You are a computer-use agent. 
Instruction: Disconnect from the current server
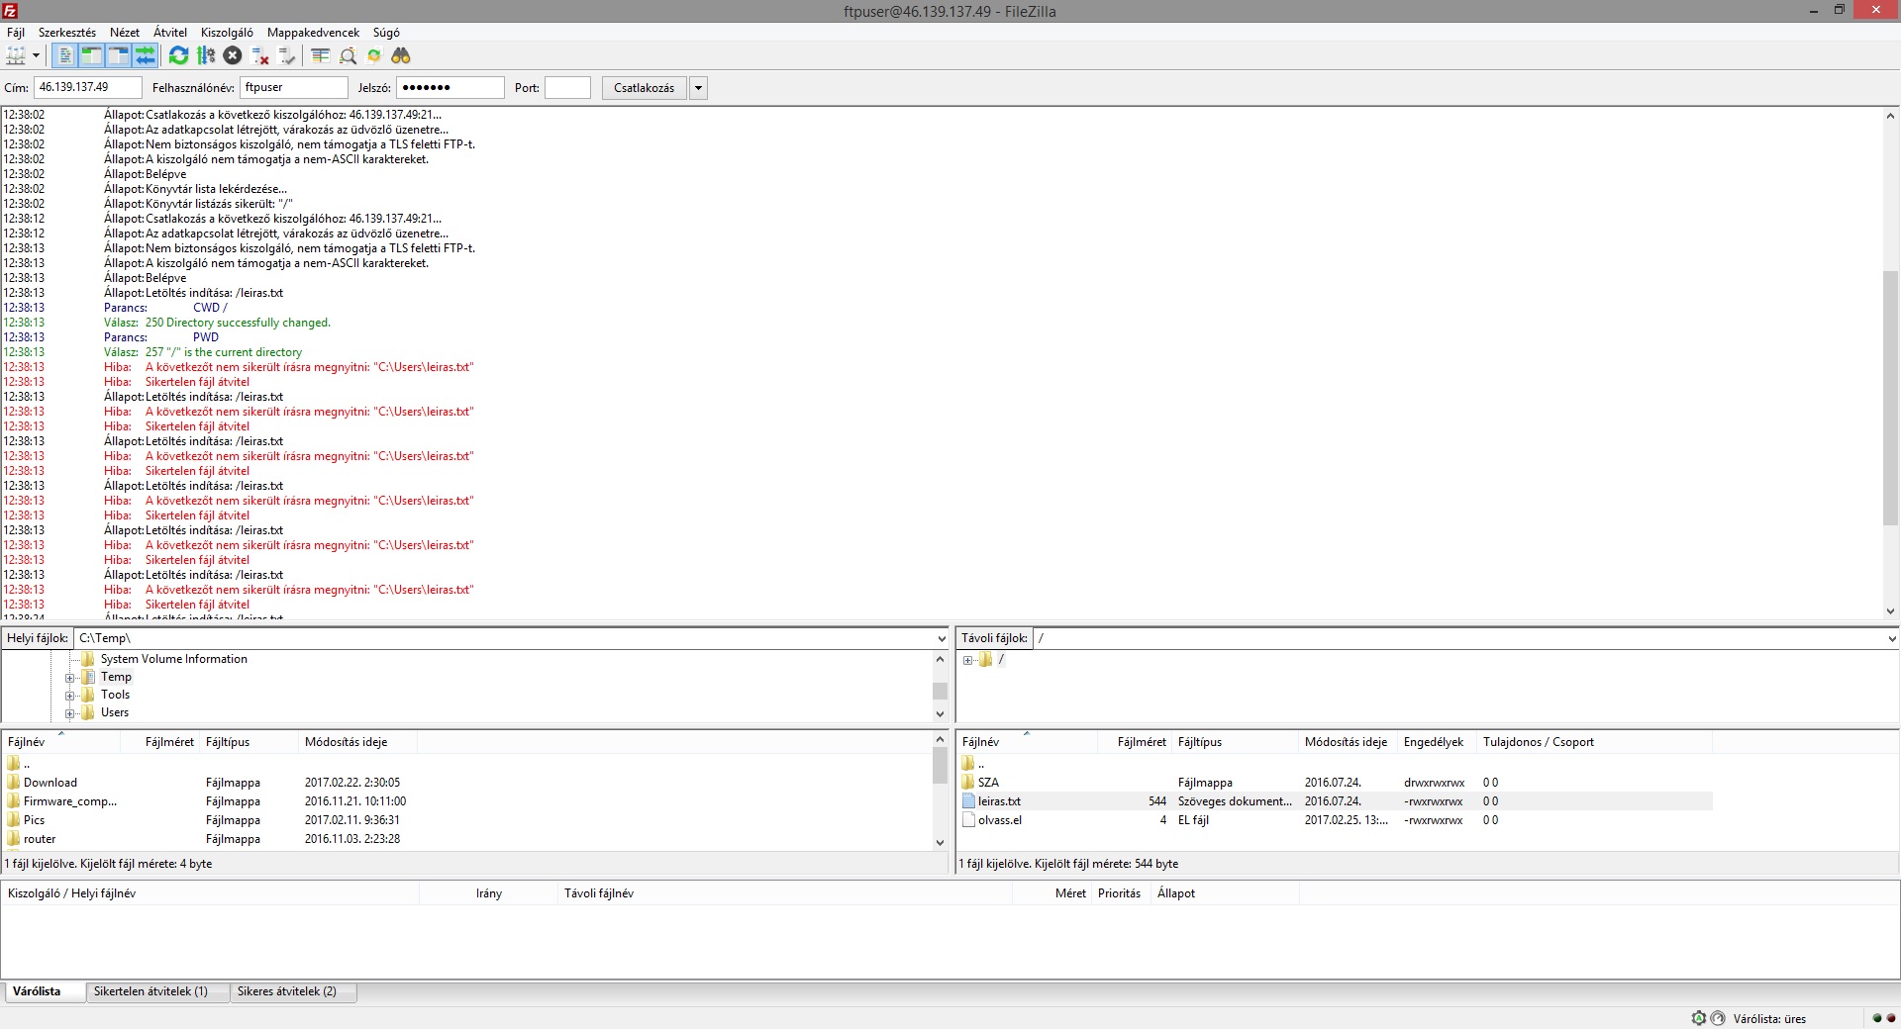[260, 56]
